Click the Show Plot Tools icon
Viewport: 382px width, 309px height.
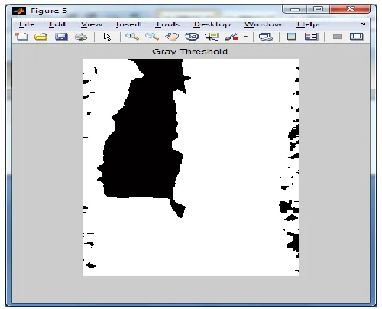point(357,37)
